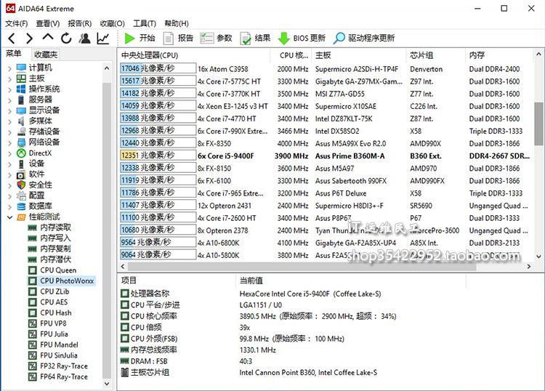The width and height of the screenshot is (545, 391).
Task: Start benchmark with green 开始 button
Action: coord(140,38)
